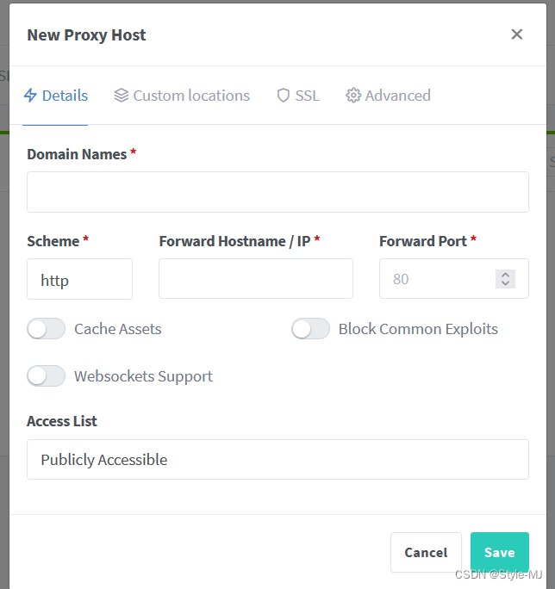Click the gear Advanced icon
This screenshot has width=555, height=589.
[353, 96]
